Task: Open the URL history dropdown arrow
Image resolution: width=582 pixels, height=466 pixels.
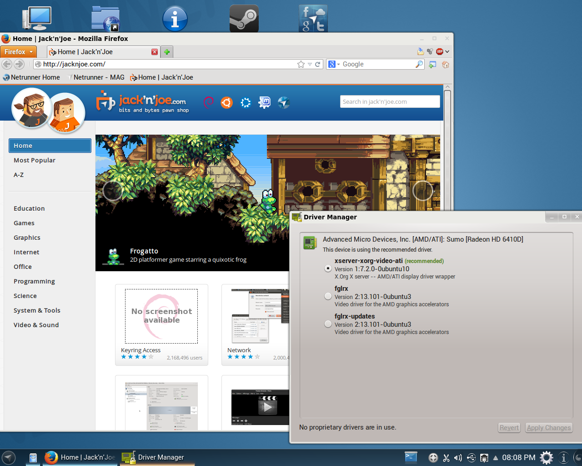Action: pyautogui.click(x=310, y=64)
